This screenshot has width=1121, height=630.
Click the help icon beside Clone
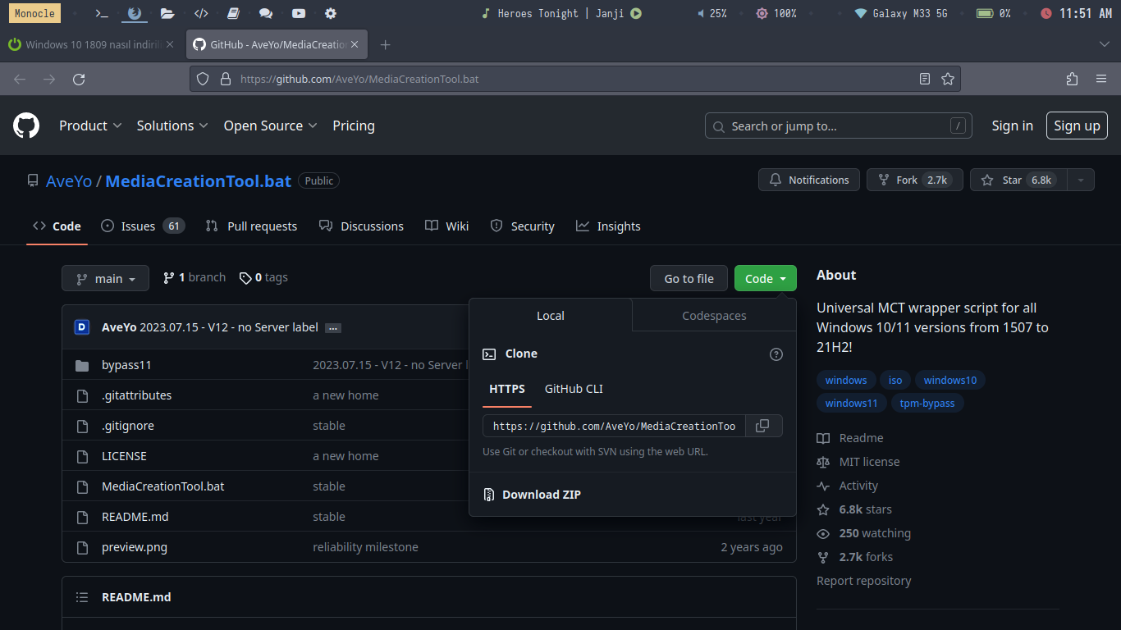click(x=776, y=354)
